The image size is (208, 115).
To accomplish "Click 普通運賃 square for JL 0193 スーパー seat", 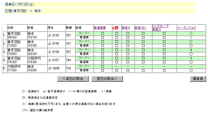I will click(x=103, y=33).
